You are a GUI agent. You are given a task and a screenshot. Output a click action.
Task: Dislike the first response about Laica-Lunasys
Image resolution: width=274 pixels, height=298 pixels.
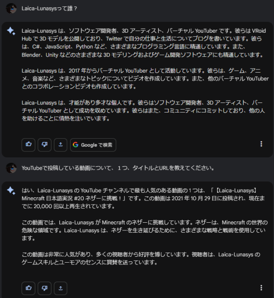click(44, 145)
